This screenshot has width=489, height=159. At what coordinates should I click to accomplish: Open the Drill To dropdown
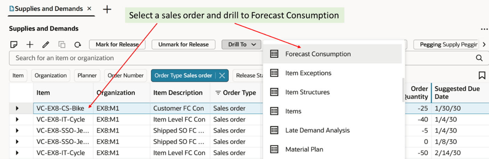click(242, 45)
